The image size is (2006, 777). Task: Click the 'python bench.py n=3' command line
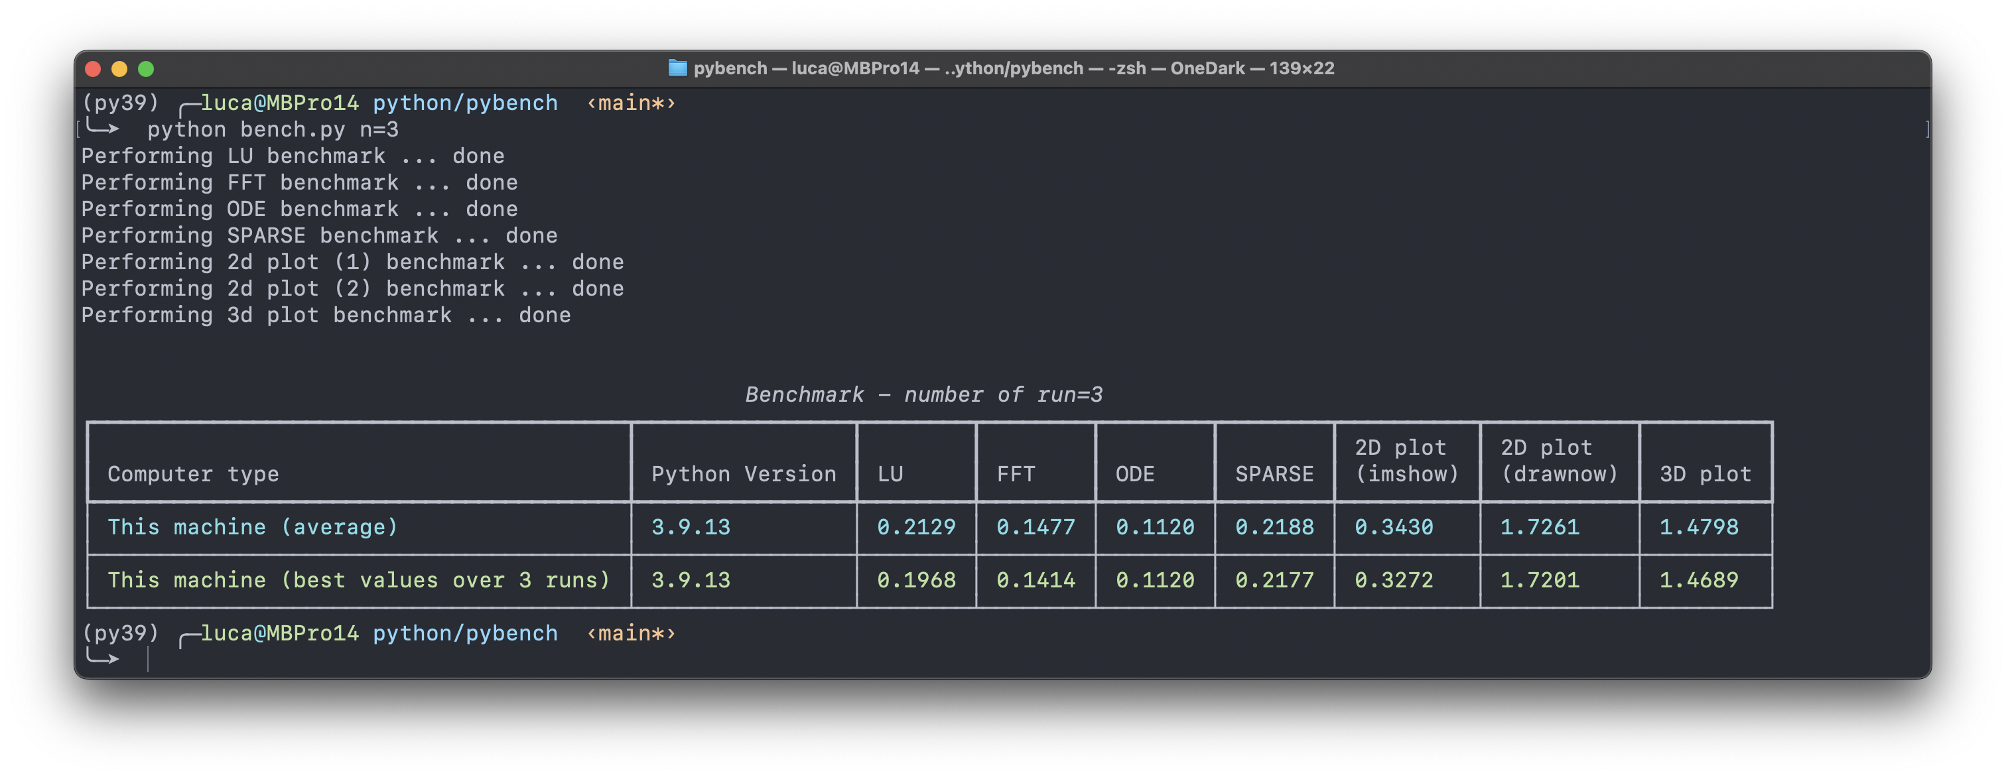tap(273, 130)
